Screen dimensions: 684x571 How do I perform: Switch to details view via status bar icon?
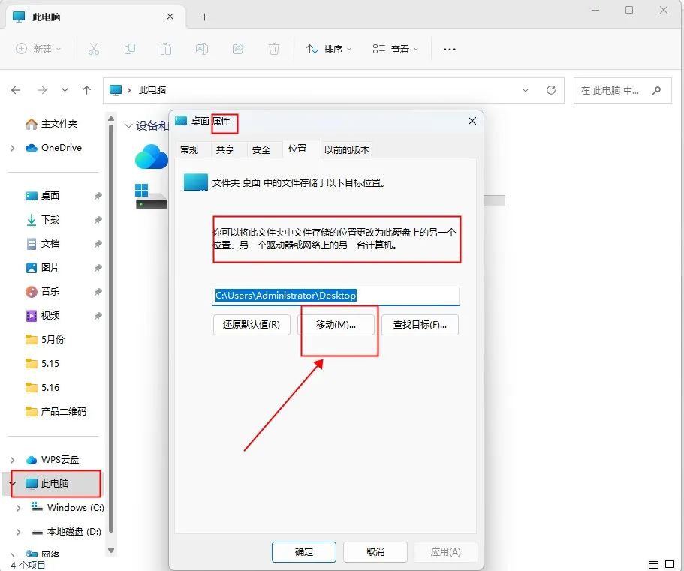pyautogui.click(x=652, y=564)
